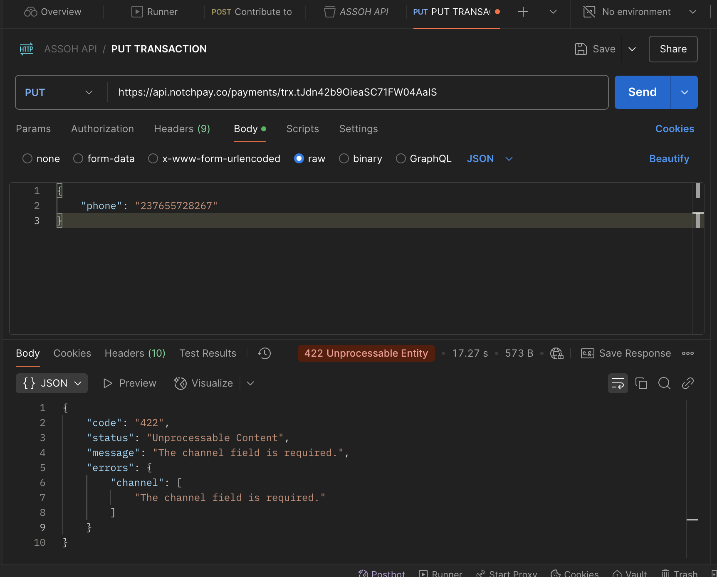Save the response as example
This screenshot has width=717, height=577.
[x=626, y=353]
